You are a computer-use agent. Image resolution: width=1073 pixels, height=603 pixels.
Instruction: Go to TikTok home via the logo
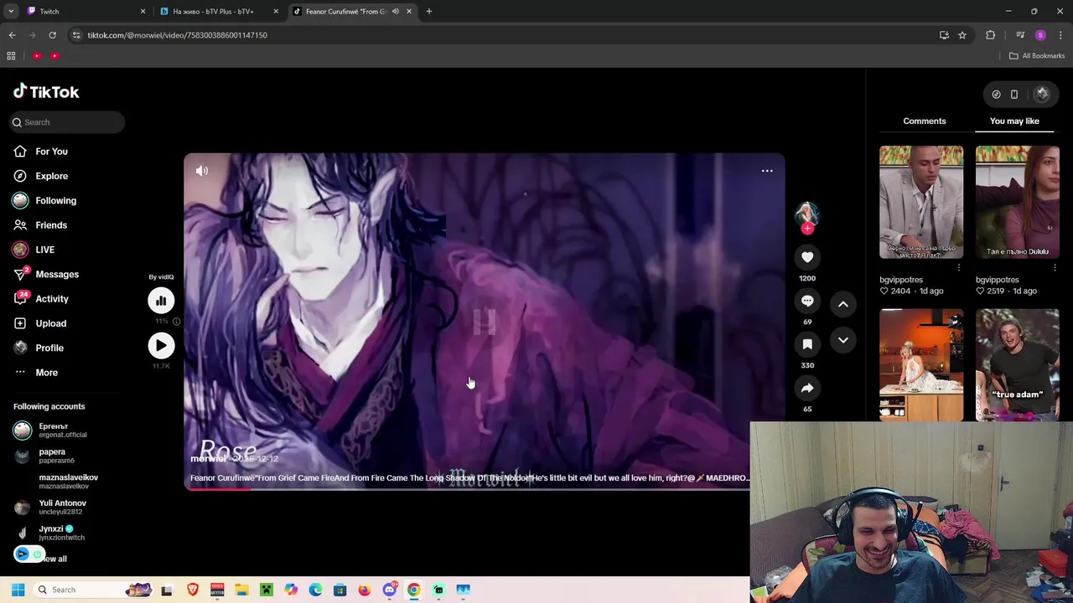pos(46,92)
